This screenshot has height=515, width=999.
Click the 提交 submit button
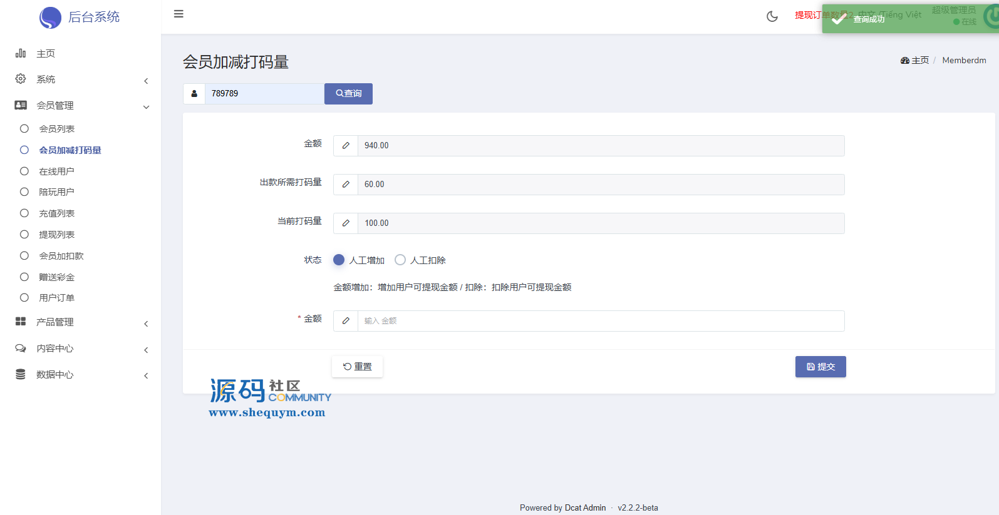point(820,367)
